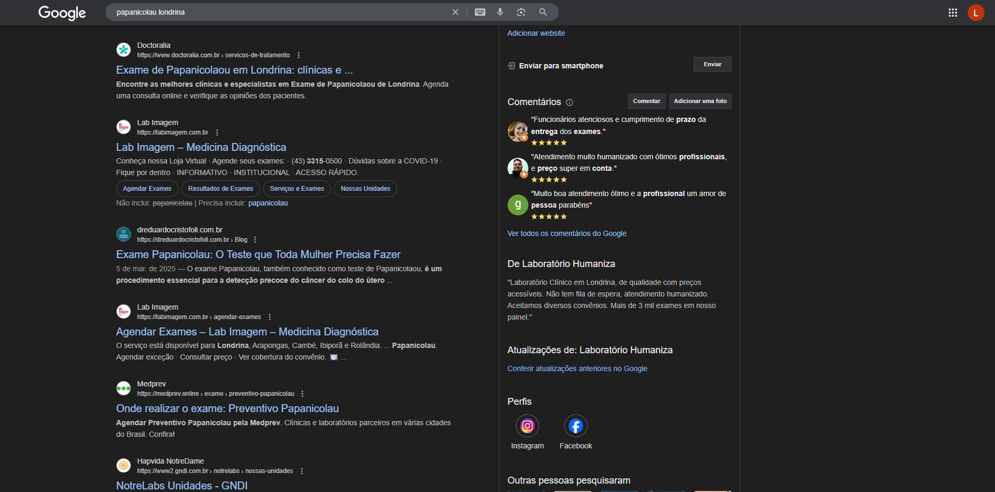Open the Google logo homepage
This screenshot has width=995, height=492.
[62, 13]
